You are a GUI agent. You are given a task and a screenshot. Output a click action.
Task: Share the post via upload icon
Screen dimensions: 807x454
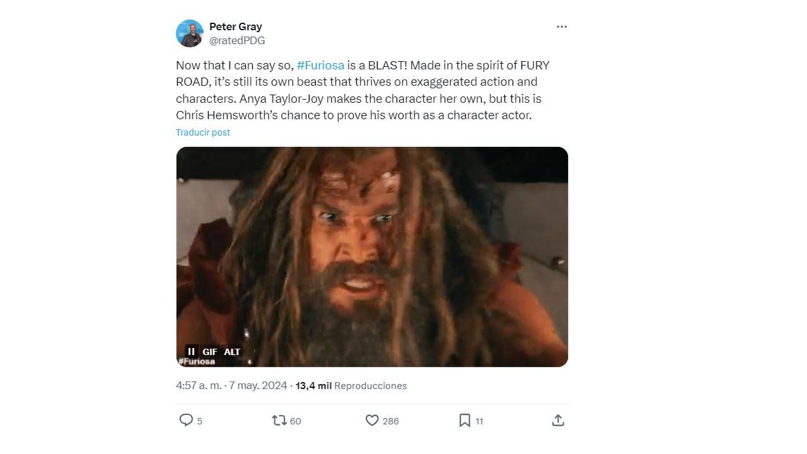[x=558, y=420]
